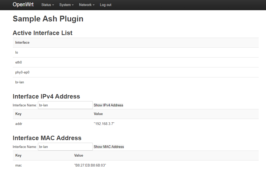Select the lo interface row

point(136,53)
